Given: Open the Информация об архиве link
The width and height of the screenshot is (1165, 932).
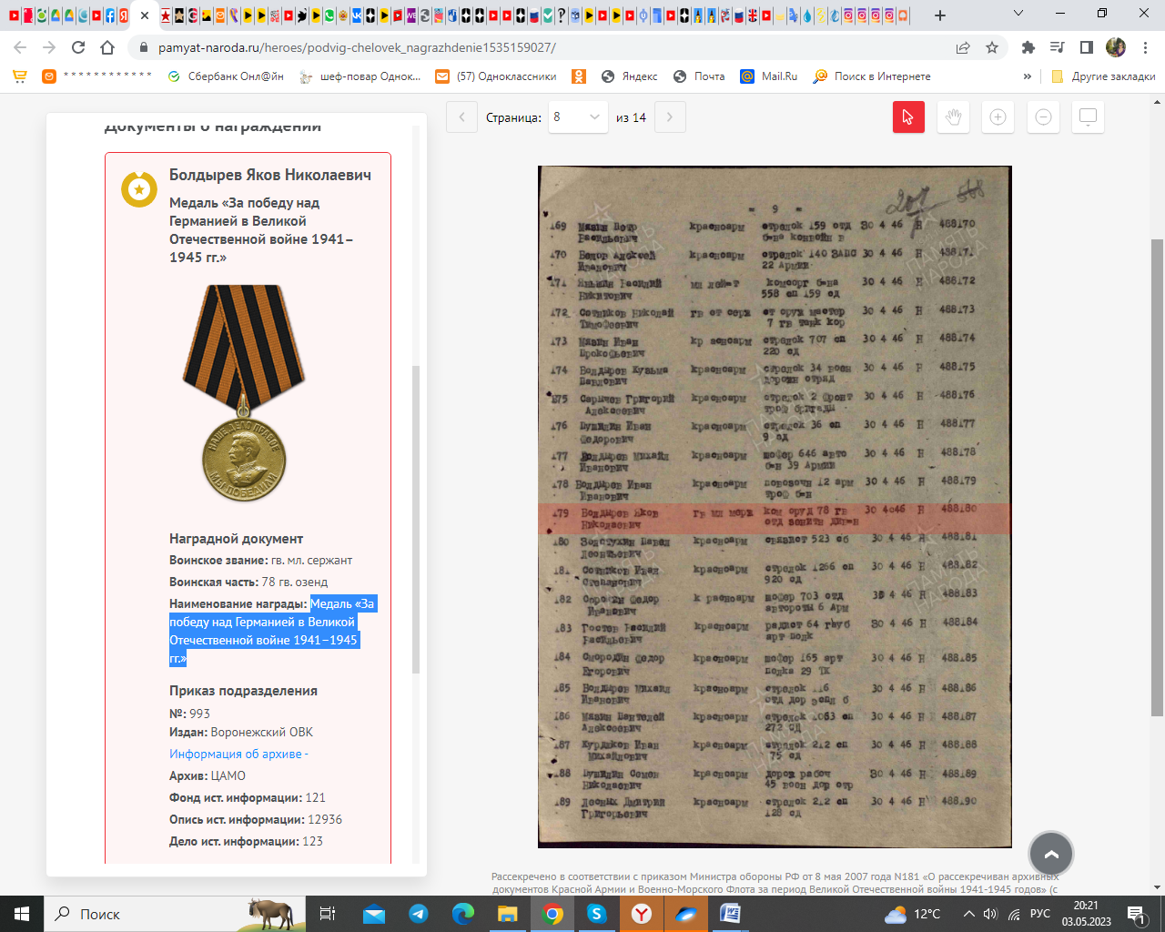Looking at the screenshot, I should [238, 754].
